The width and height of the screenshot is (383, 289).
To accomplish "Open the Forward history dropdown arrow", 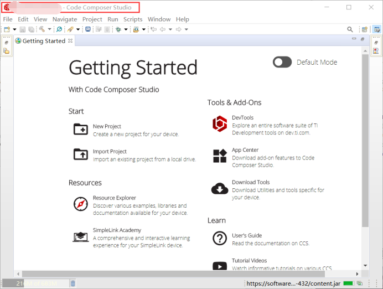I will [186, 29].
